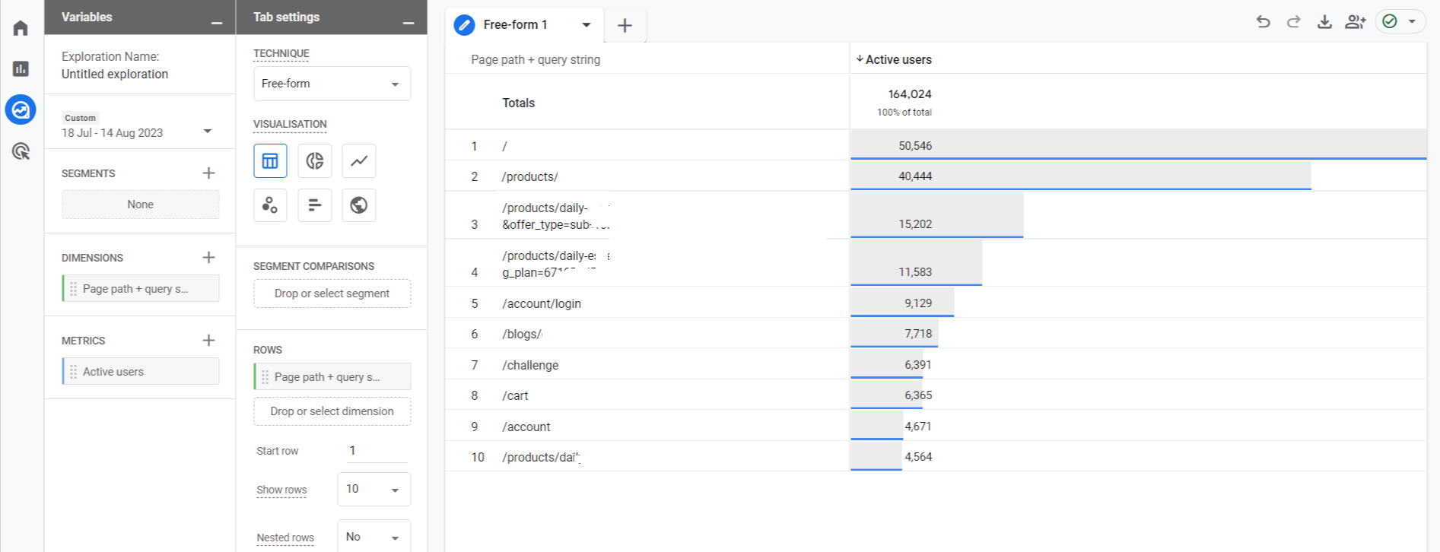Open the Free-form 1 tab dropdown arrow

(586, 25)
